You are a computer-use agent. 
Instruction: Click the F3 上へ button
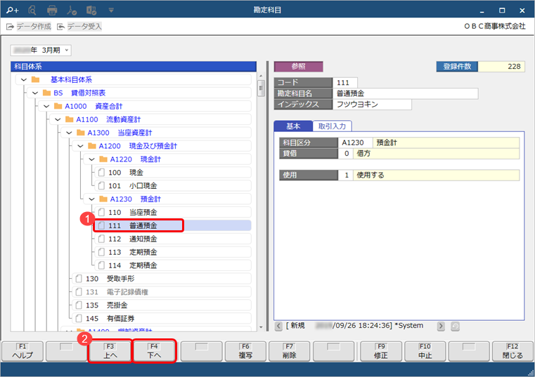click(110, 351)
